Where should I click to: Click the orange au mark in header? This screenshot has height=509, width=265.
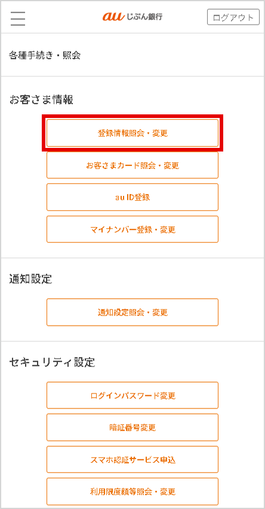[x=113, y=17]
